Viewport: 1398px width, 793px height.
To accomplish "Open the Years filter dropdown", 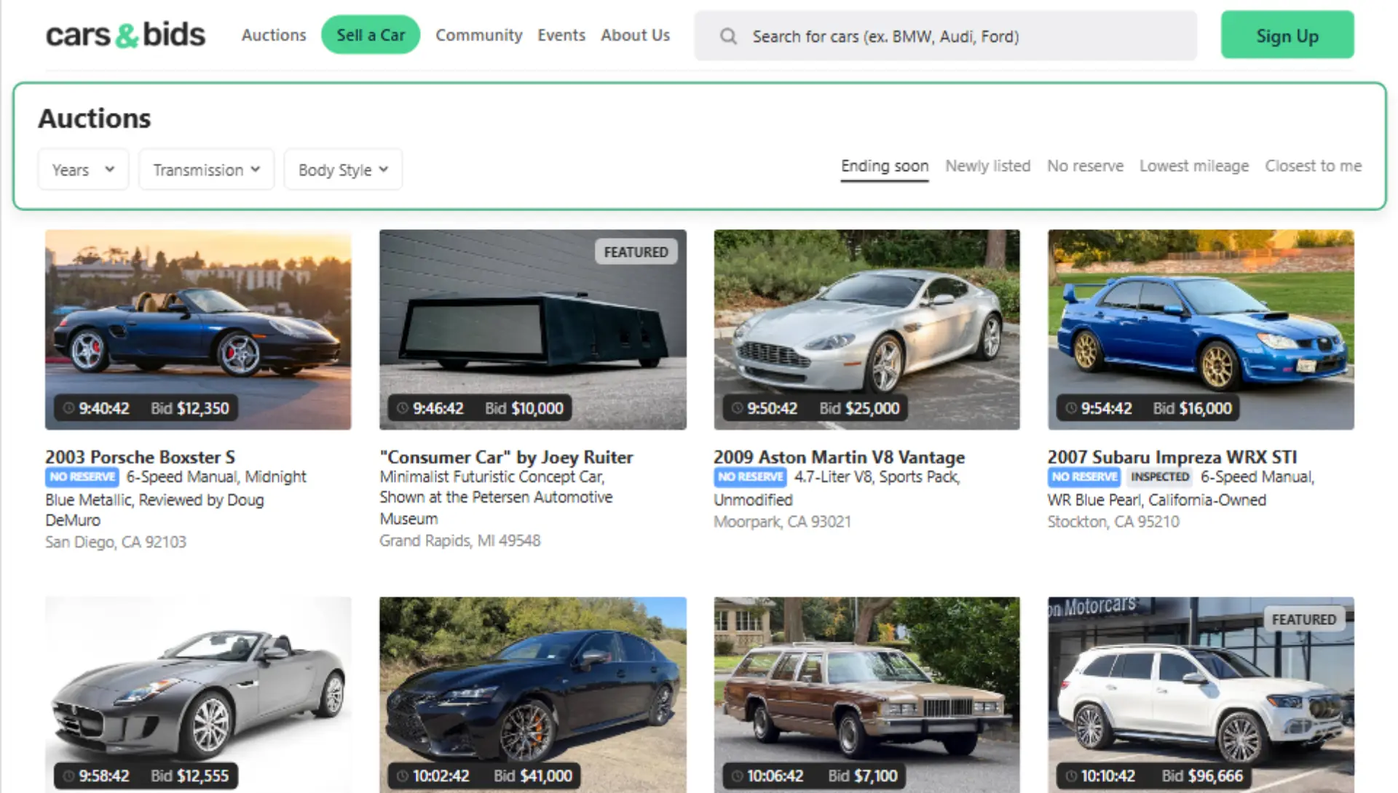I will click(83, 170).
